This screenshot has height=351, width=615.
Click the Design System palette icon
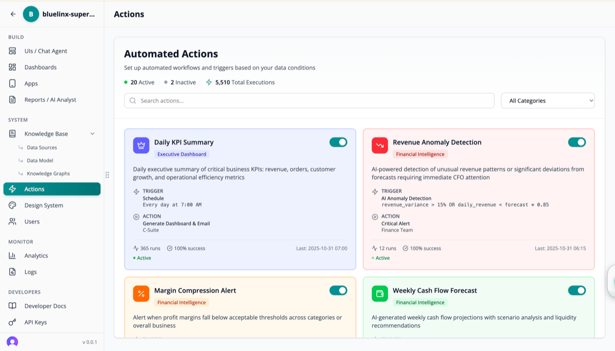[12, 205]
